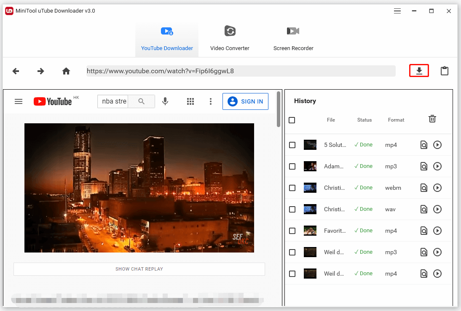Go back using the back arrow

click(16, 71)
